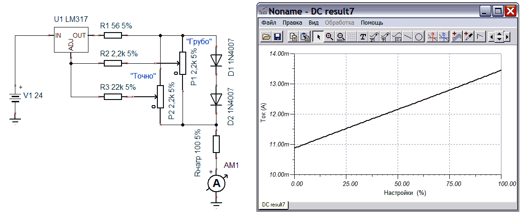The width and height of the screenshot is (521, 213).
Task: Open the Файл menu
Action: (269, 22)
